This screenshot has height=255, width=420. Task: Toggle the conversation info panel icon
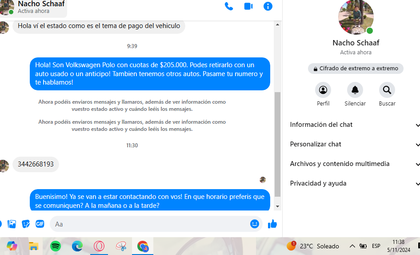(268, 6)
